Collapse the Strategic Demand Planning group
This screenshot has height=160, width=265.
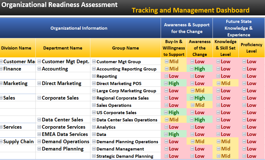click(94, 156)
